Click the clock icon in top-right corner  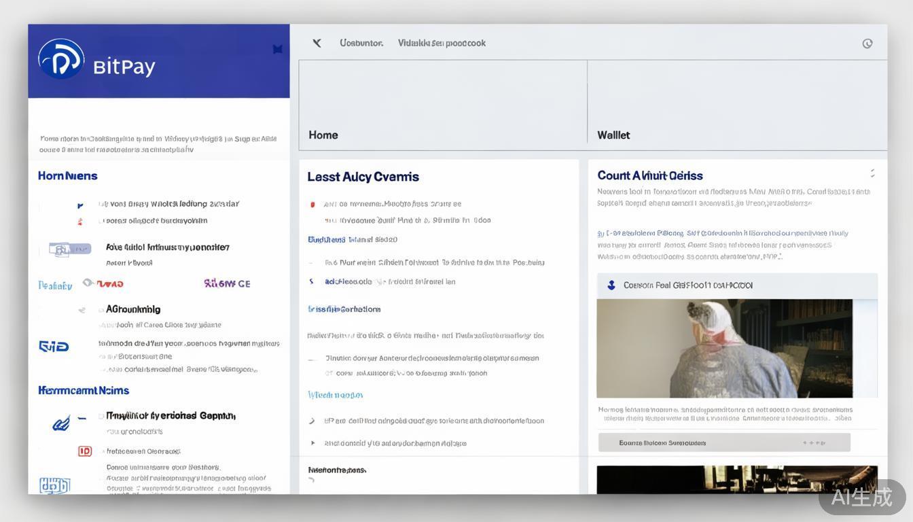pos(867,43)
